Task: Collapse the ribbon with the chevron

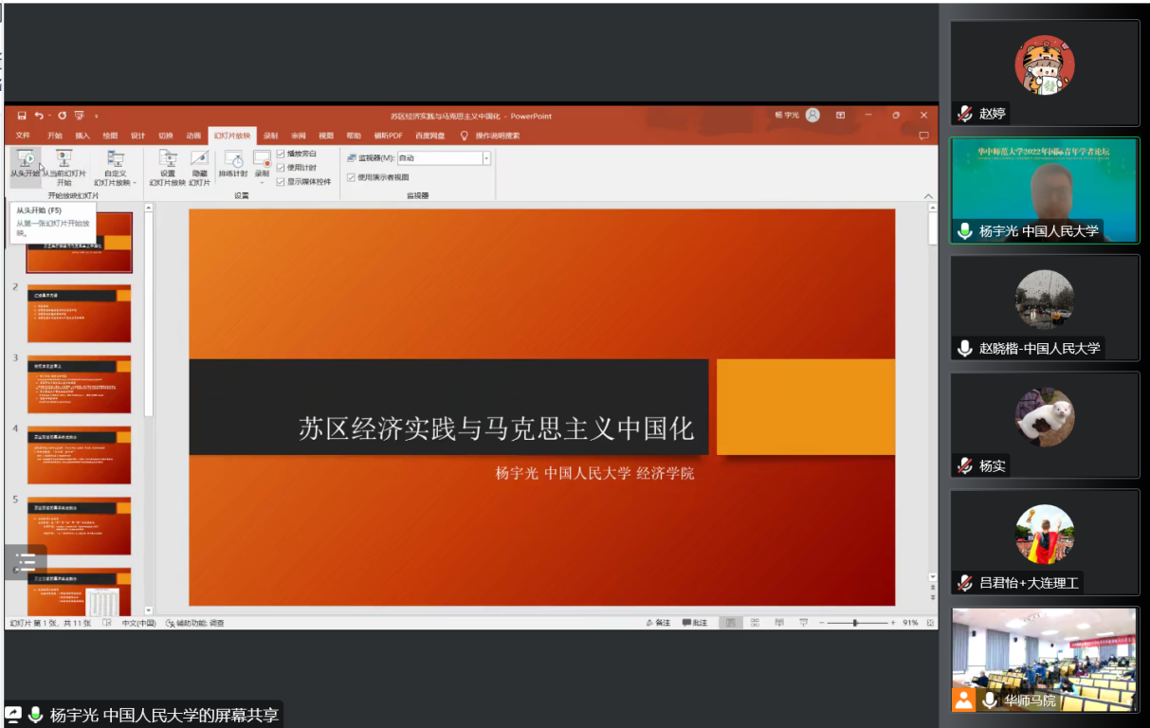Action: click(928, 196)
